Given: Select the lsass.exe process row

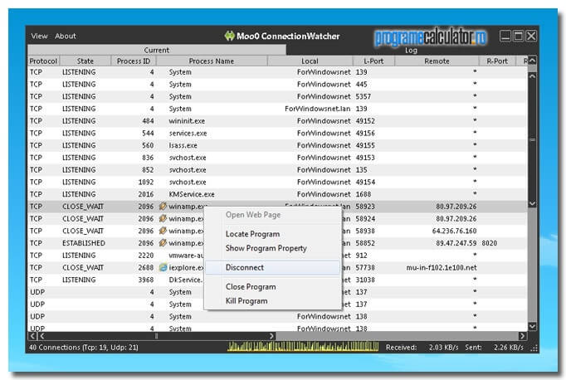Looking at the screenshot, I should [x=277, y=145].
